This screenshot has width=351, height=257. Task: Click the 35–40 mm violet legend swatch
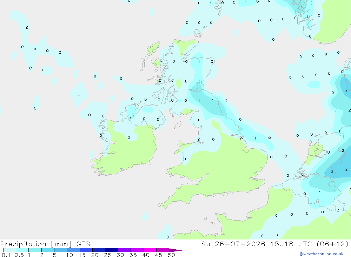137,250
